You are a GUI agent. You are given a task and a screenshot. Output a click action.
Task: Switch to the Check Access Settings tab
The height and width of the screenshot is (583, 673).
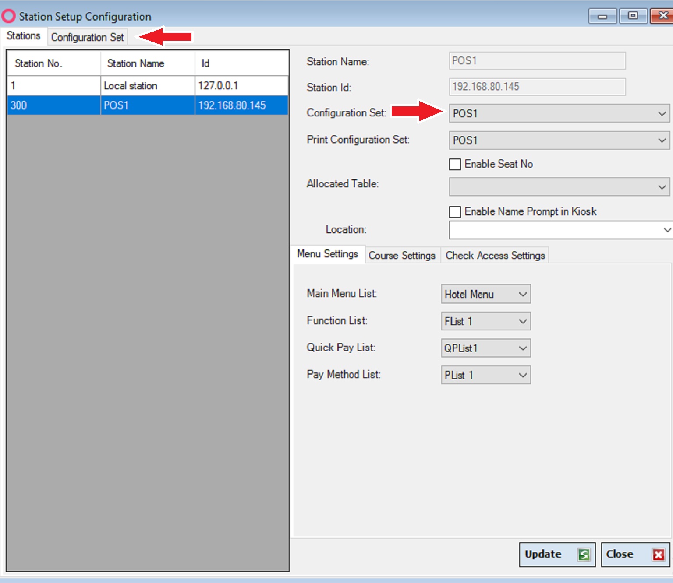tap(495, 255)
